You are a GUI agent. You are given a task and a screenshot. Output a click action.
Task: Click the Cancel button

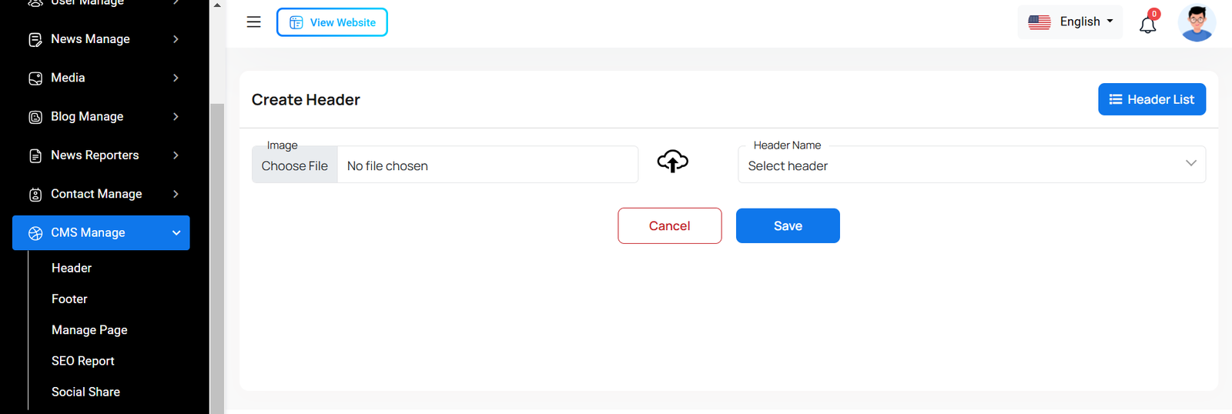coord(669,226)
